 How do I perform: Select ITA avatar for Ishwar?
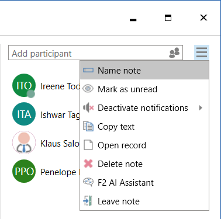click(24, 114)
